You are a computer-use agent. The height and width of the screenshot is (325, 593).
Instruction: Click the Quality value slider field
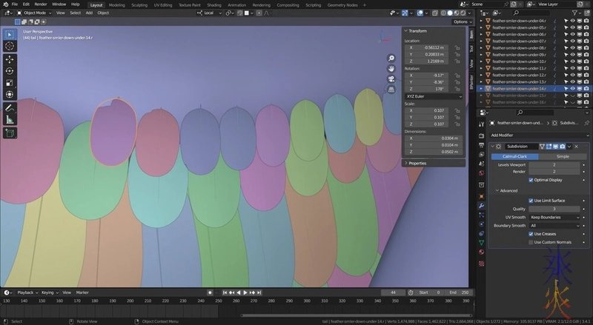554,209
